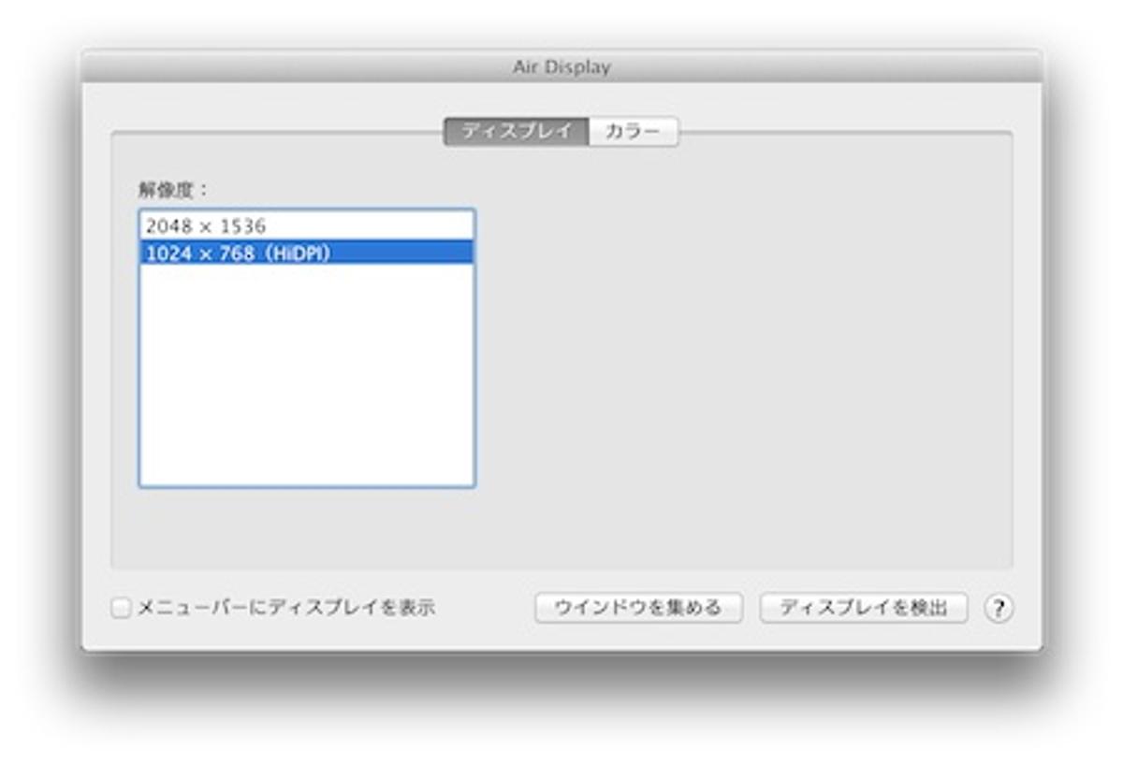Viewport: 1123px width, 763px height.
Task: Click the メニューバーにディスプレイを表示 label text
Action: click(286, 609)
